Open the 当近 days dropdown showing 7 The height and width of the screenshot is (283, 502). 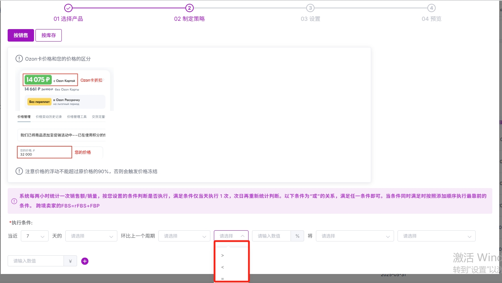click(35, 236)
